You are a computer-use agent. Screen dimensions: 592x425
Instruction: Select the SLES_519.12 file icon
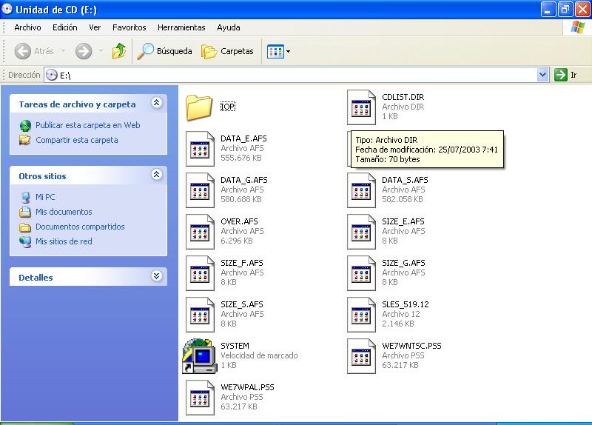pos(361,315)
